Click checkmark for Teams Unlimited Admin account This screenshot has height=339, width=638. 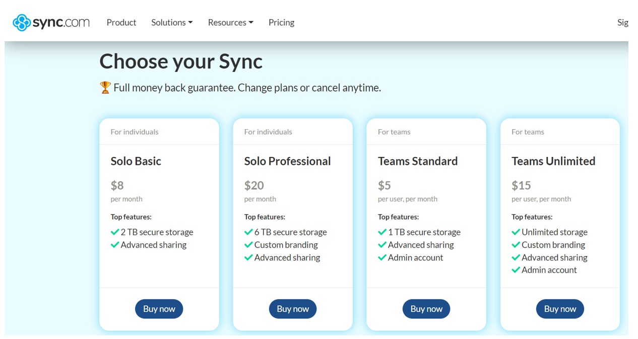pos(516,270)
